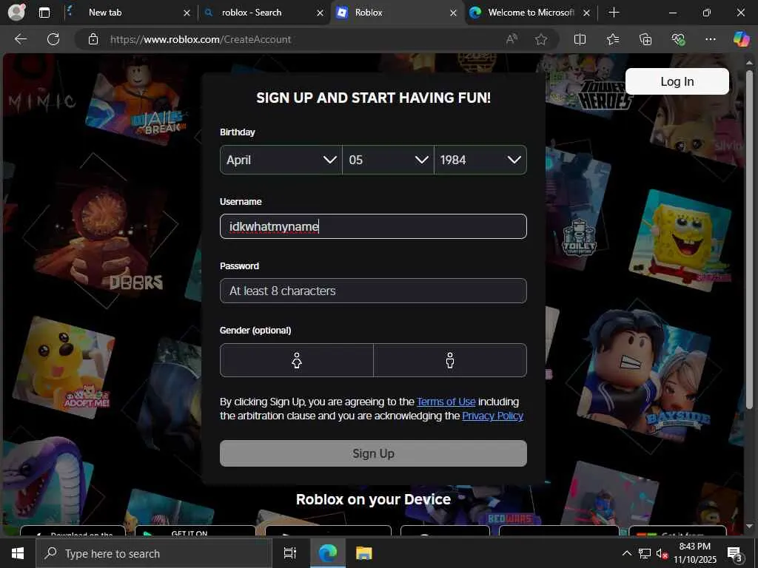View site information lock icon
This screenshot has width=758, height=568.
[x=93, y=39]
